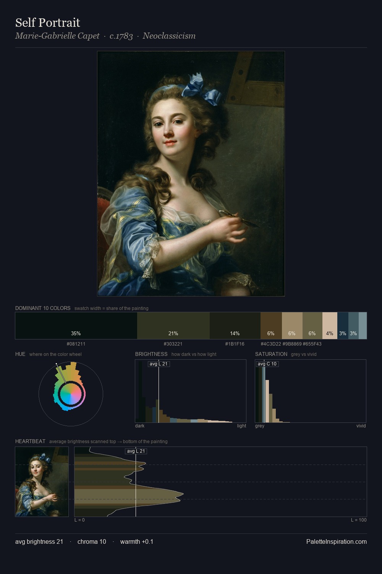Screen dimensions: 382x574
Task: Click the "vivid" axis label
Action: tap(361, 426)
